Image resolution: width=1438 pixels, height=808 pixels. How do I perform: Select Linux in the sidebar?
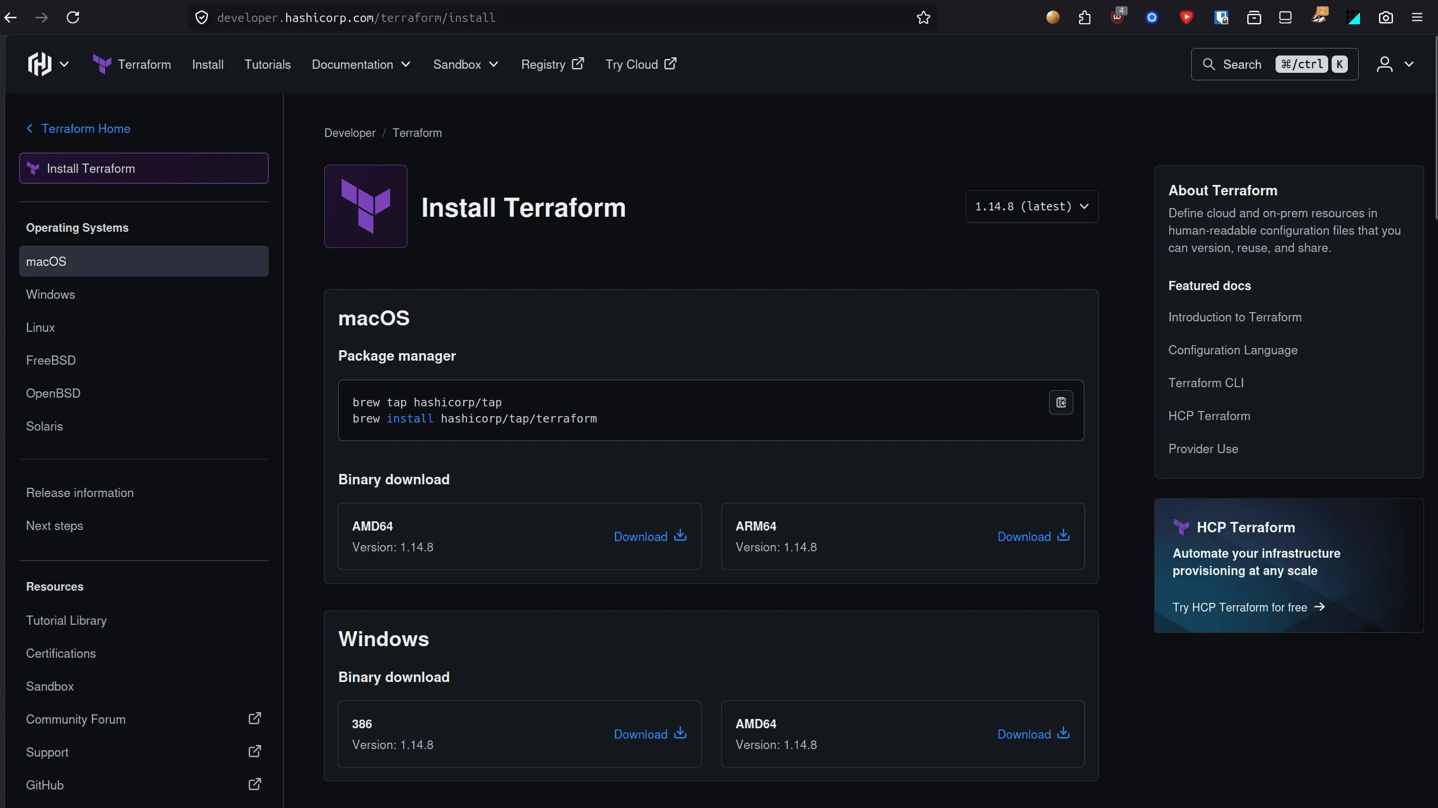click(x=143, y=327)
